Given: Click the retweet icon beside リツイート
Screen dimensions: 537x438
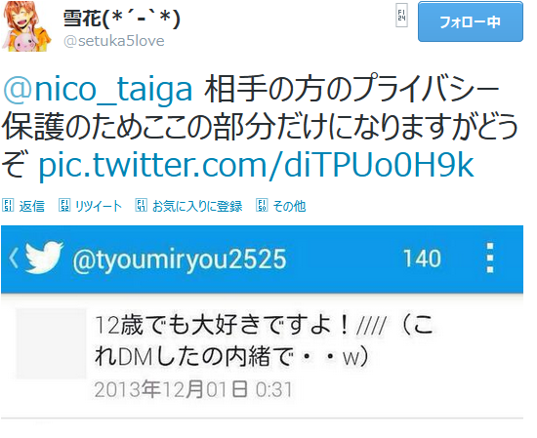Looking at the screenshot, I should [64, 205].
